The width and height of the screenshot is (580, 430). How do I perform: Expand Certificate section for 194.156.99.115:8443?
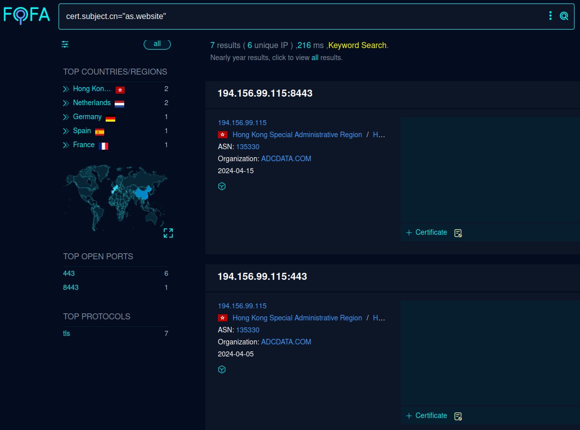[427, 233]
